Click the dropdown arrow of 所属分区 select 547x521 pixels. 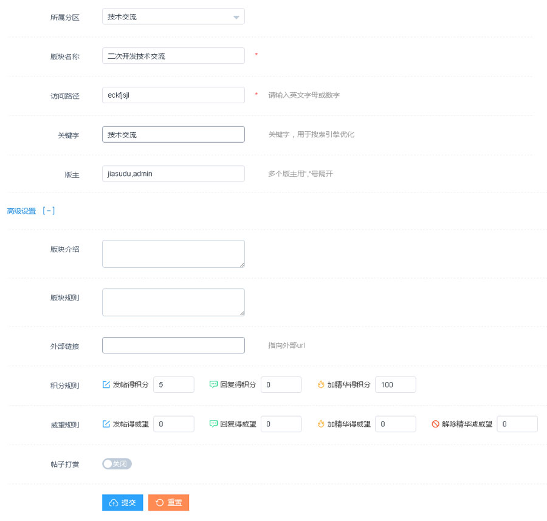click(236, 17)
